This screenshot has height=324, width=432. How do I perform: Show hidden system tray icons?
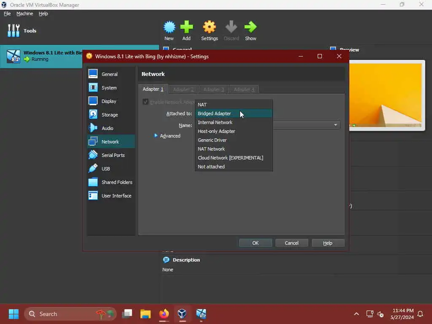356,314
